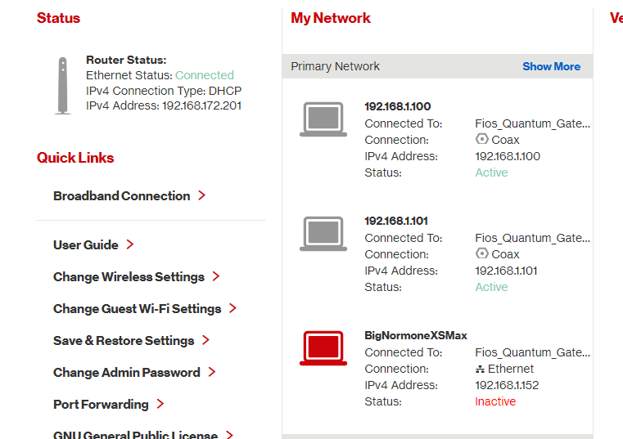This screenshot has width=623, height=439.
Task: Click the My Network heading
Action: click(331, 18)
